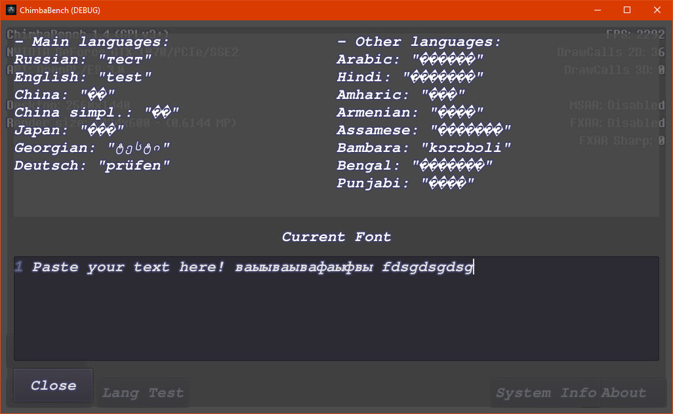Click line number 1 in the text editor
673x414 pixels.
(19, 267)
